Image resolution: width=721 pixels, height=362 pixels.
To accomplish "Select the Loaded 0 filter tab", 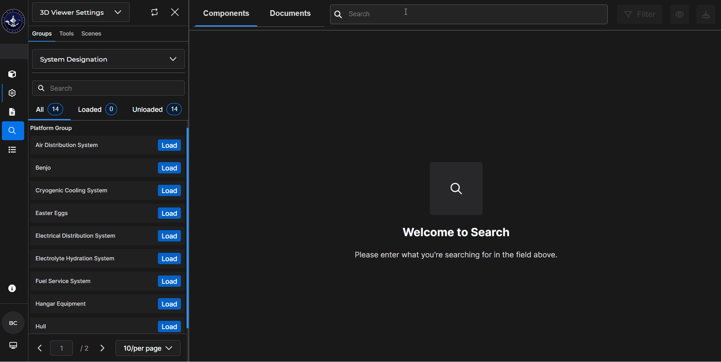I will point(97,110).
